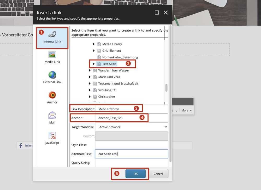This screenshot has height=190, width=261.
Task: Pick the Anchor link type icon
Action: [52, 95]
